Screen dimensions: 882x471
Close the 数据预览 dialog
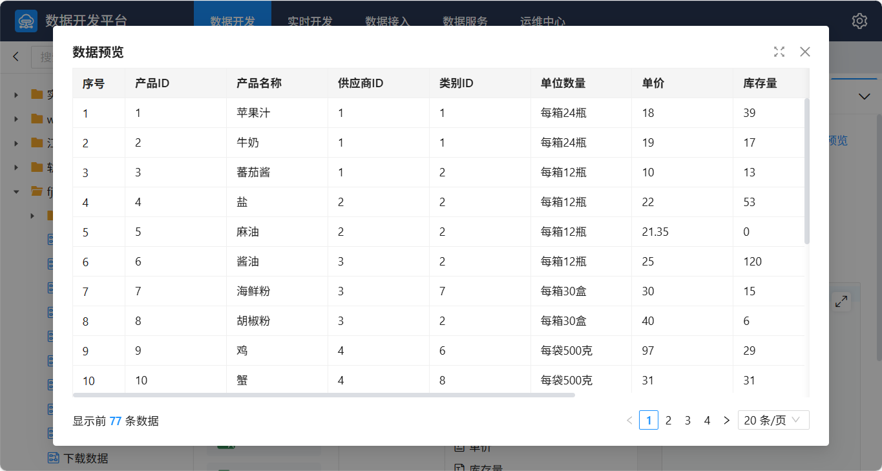[x=805, y=52]
